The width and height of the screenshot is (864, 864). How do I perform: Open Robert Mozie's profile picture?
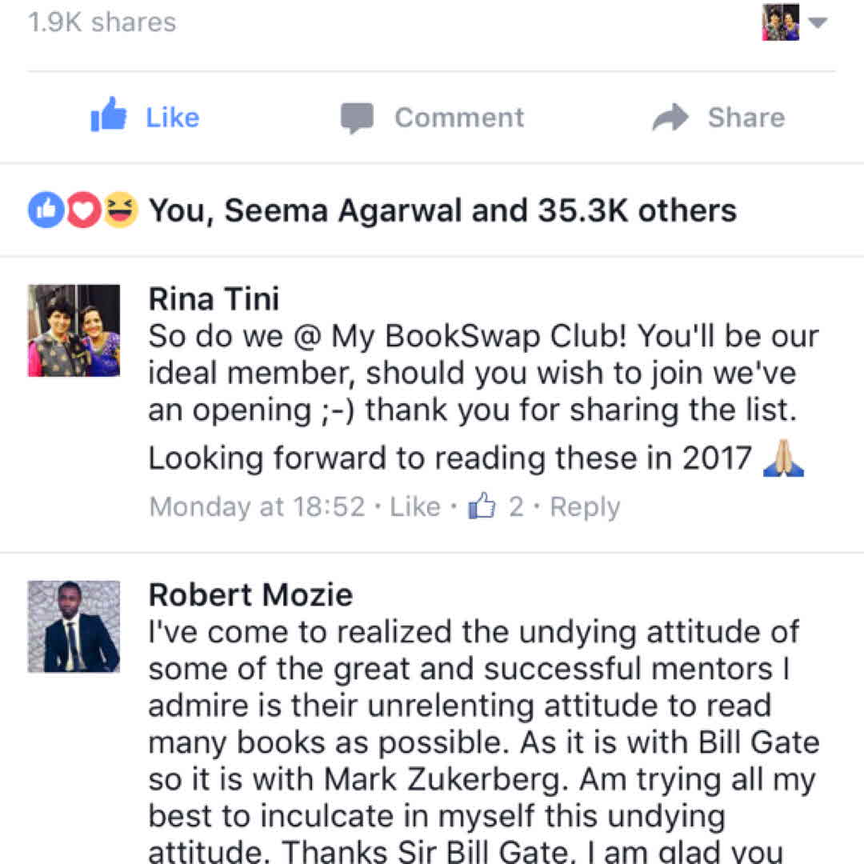click(74, 626)
